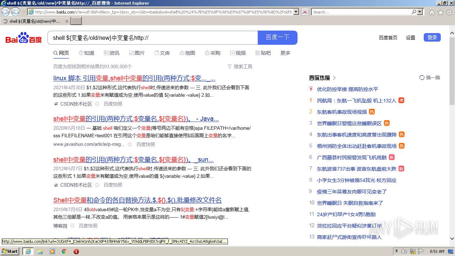
Task: Open the _sun result 'shell中变量的引用'
Action: click(133, 160)
